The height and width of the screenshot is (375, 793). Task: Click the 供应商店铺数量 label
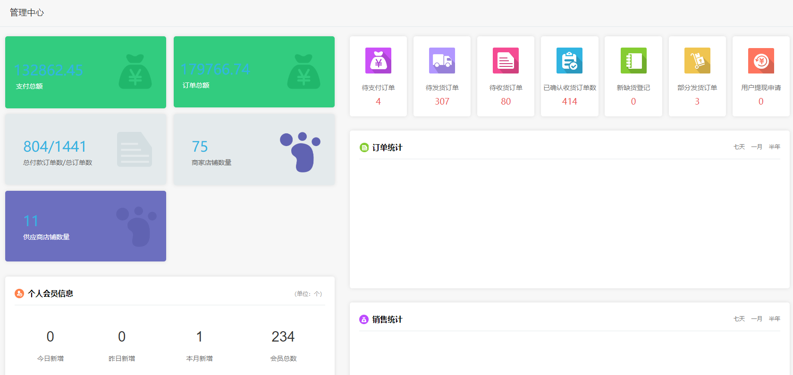46,237
